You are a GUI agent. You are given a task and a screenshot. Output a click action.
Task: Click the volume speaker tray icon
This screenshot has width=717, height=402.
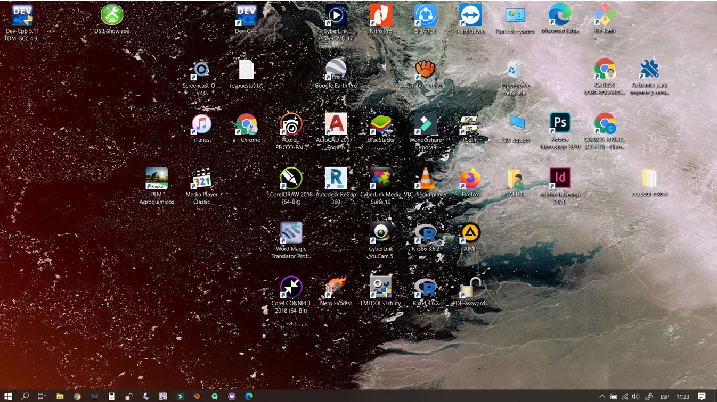point(635,397)
